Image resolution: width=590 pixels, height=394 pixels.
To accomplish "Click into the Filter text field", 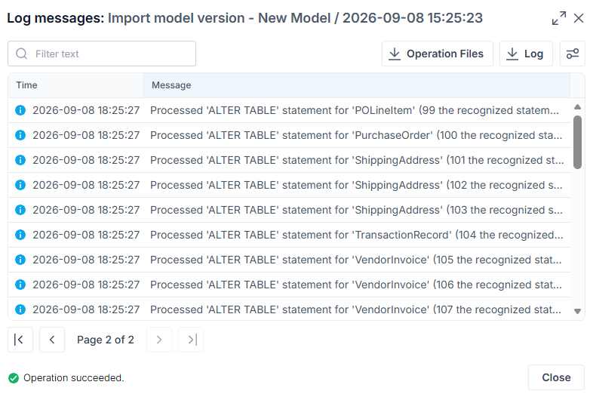I will pos(102,54).
